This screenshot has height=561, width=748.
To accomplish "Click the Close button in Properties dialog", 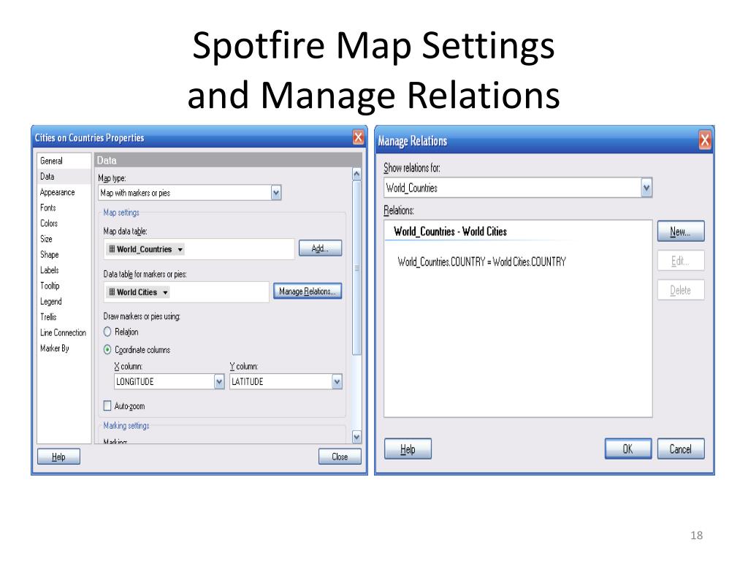I will pyautogui.click(x=340, y=457).
